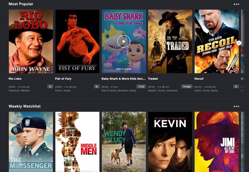Advance Most Popular carousel with right arrow
Image resolution: width=249 pixels, height=172 pixels.
click(x=239, y=43)
